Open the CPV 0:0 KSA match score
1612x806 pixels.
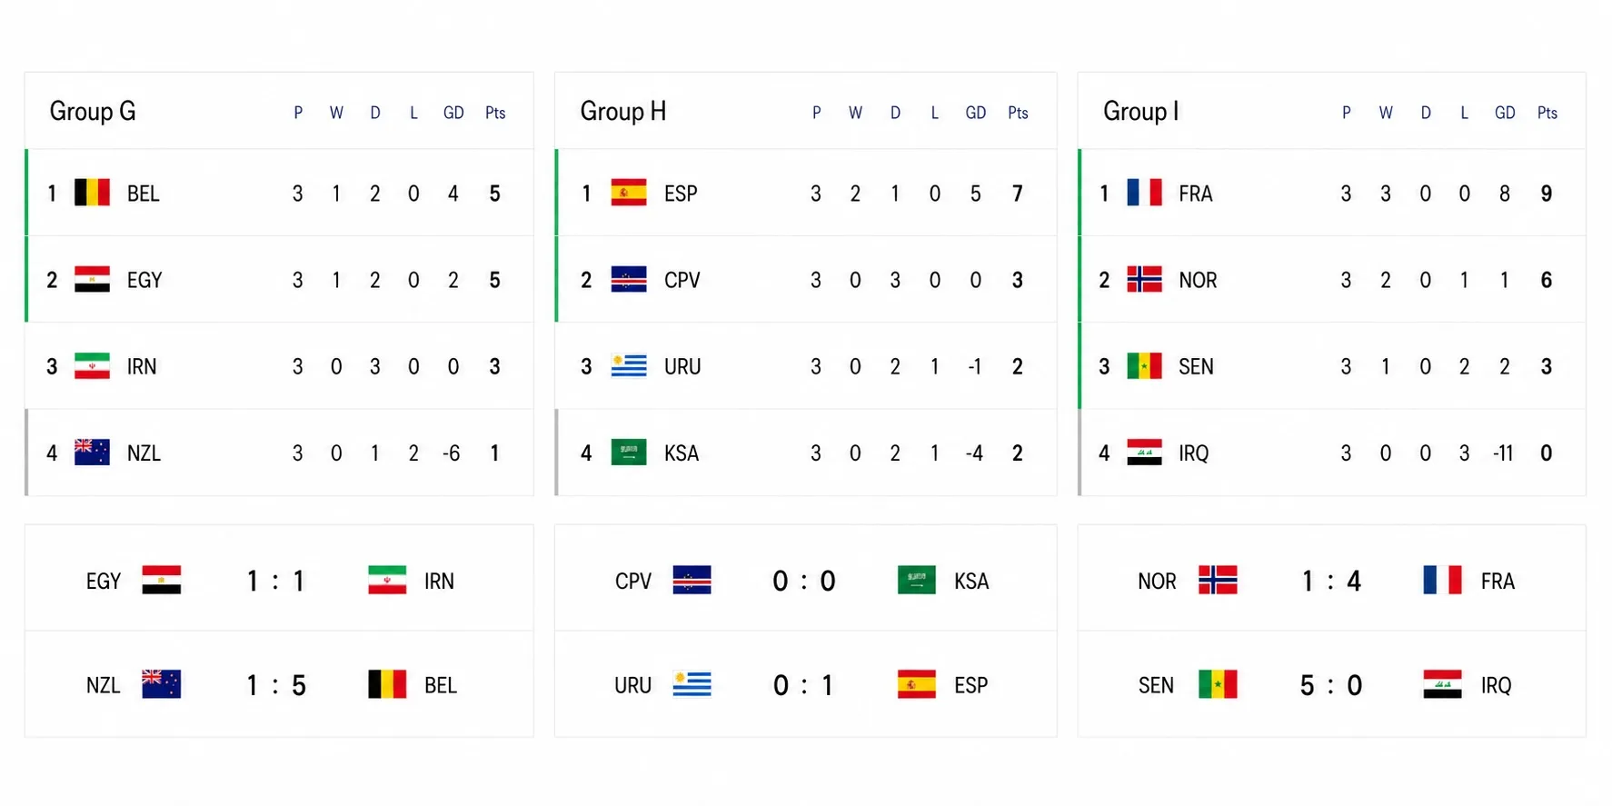click(x=805, y=579)
